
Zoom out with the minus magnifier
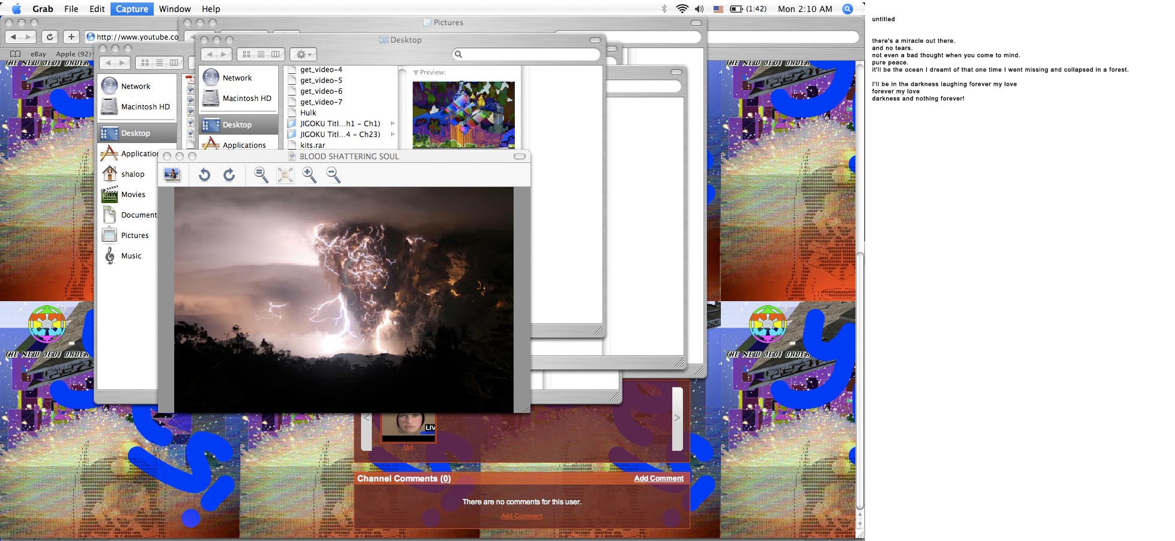[333, 175]
